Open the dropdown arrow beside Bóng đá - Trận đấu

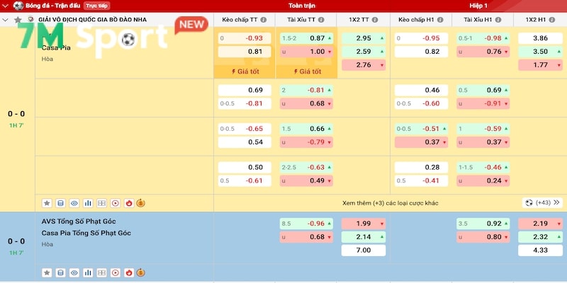tap(5, 5)
